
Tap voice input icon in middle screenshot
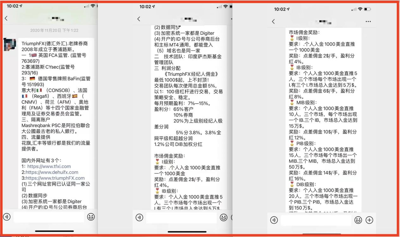(139, 217)
